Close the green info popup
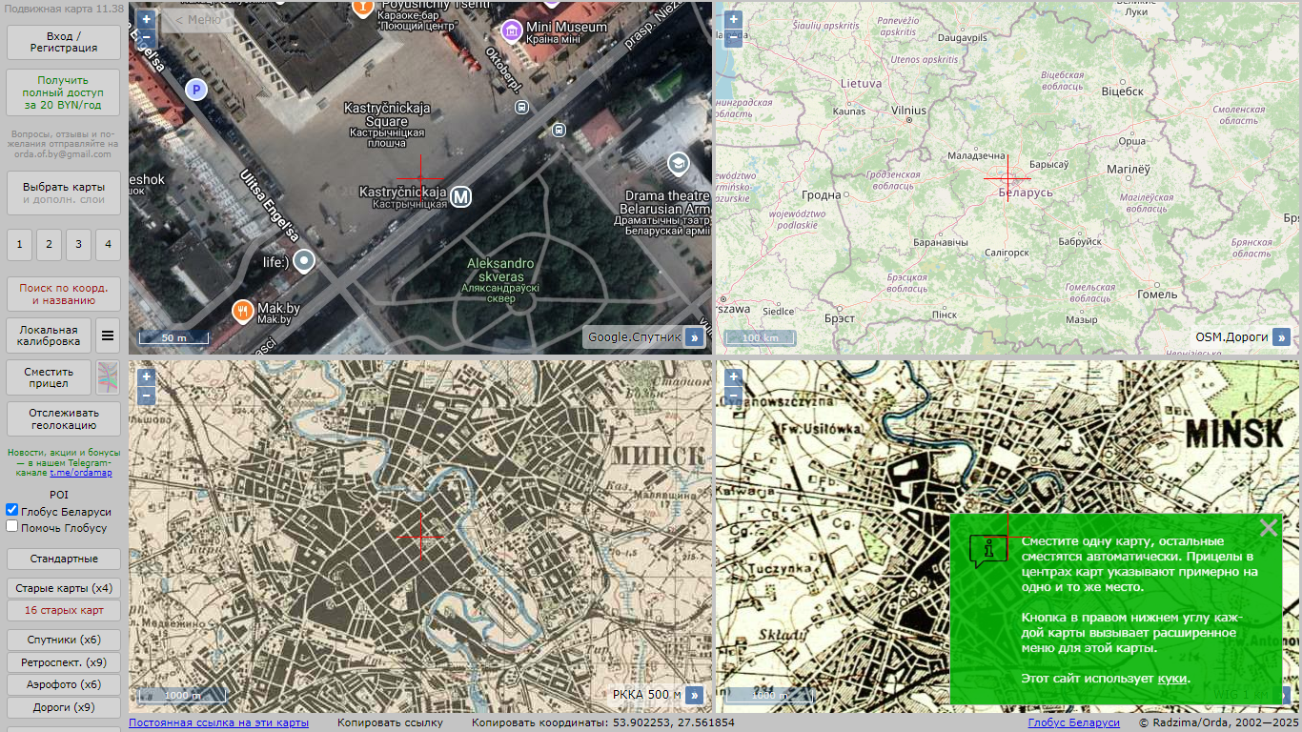This screenshot has height=732, width=1302. coord(1269,527)
